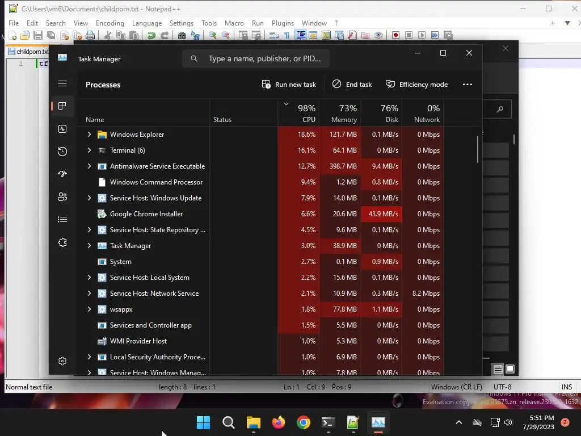Toggle the highlighted indent guide toolbar icon

tap(301, 35)
